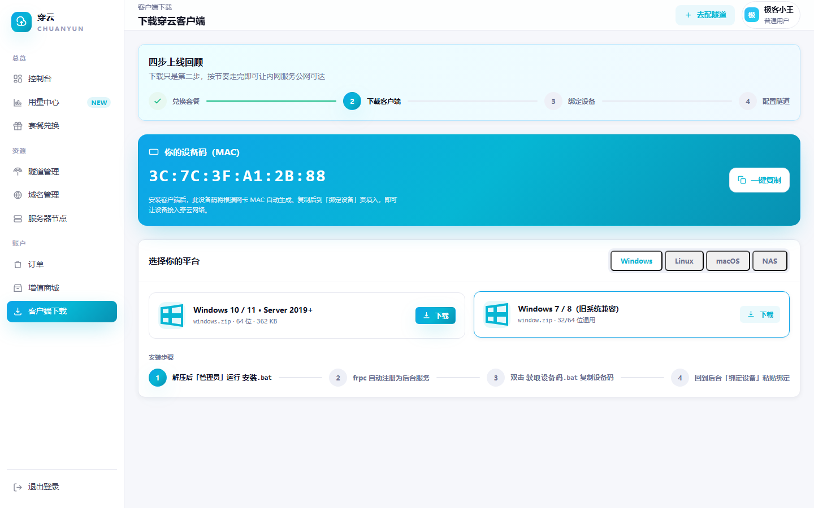The height and width of the screenshot is (508, 814).
Task: Click the 退出登录 logout icon
Action: (18, 487)
